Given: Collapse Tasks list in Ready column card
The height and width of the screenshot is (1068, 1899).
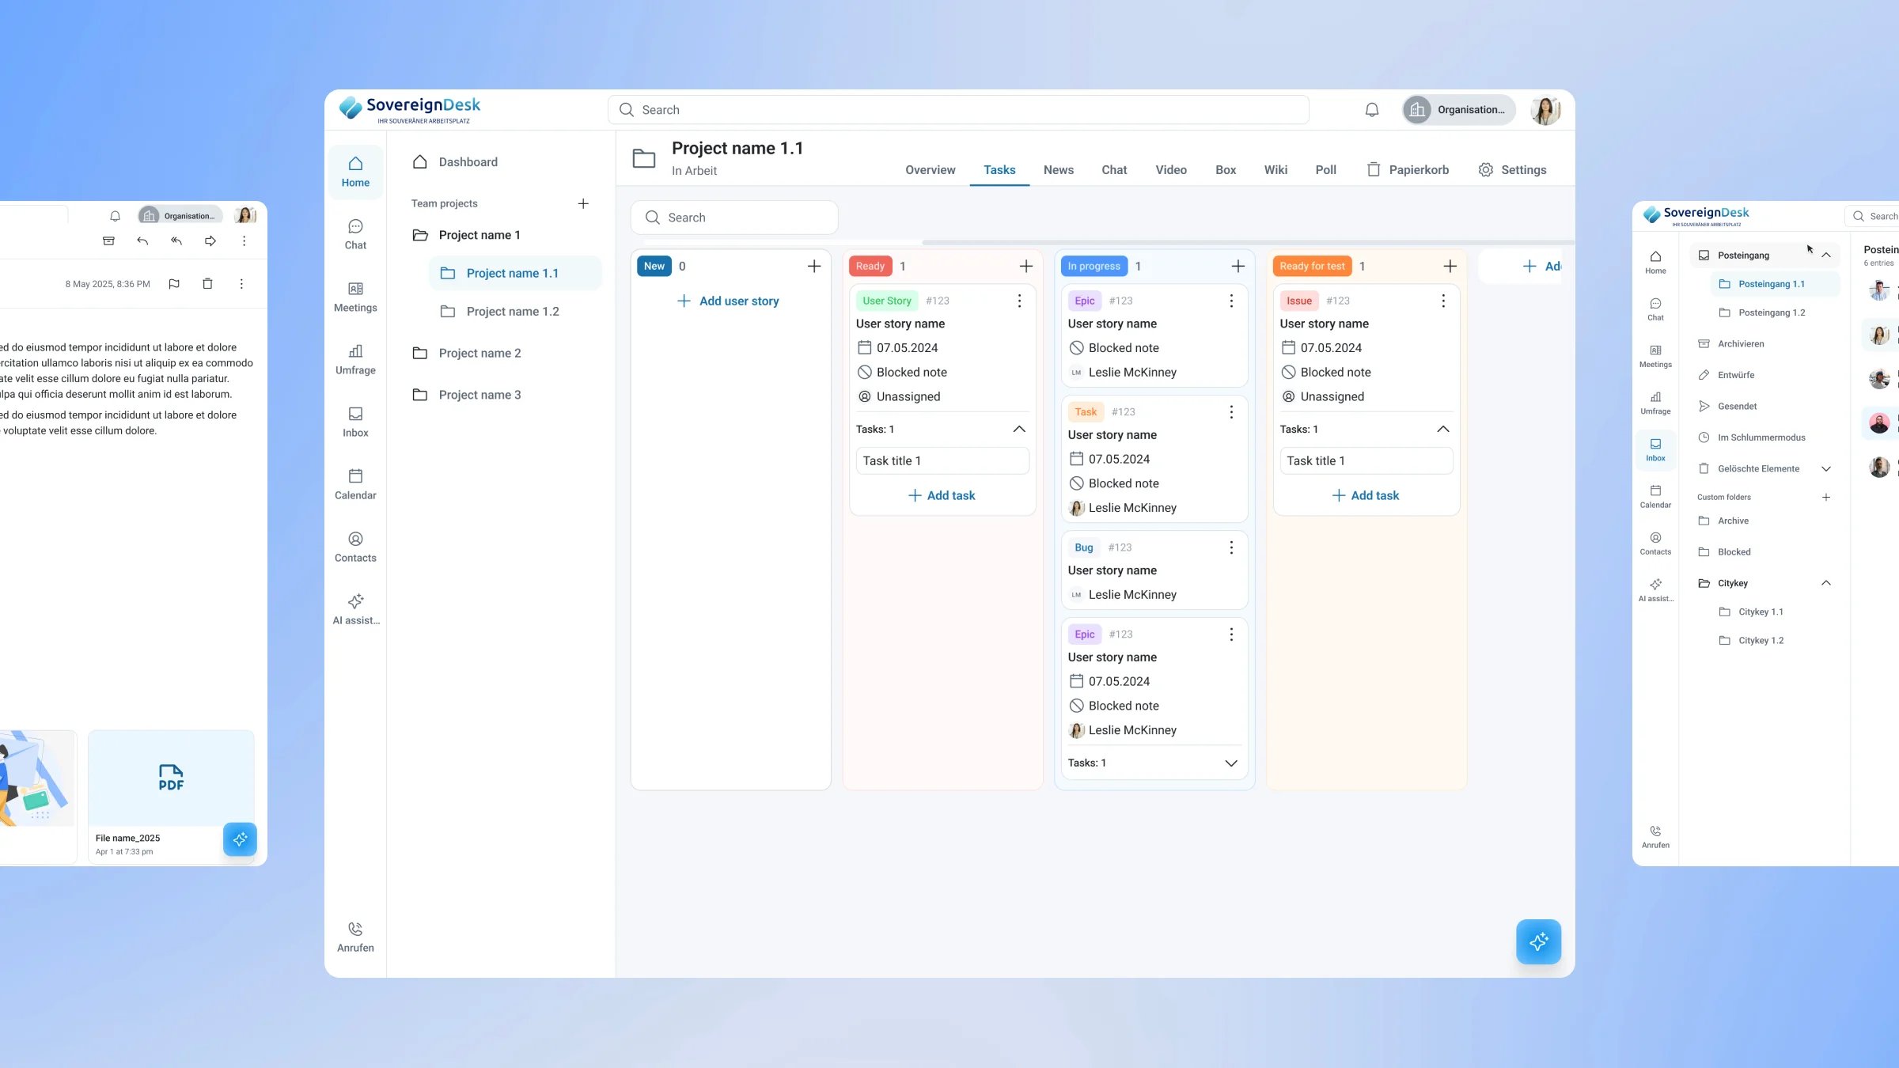Looking at the screenshot, I should click(x=1019, y=429).
